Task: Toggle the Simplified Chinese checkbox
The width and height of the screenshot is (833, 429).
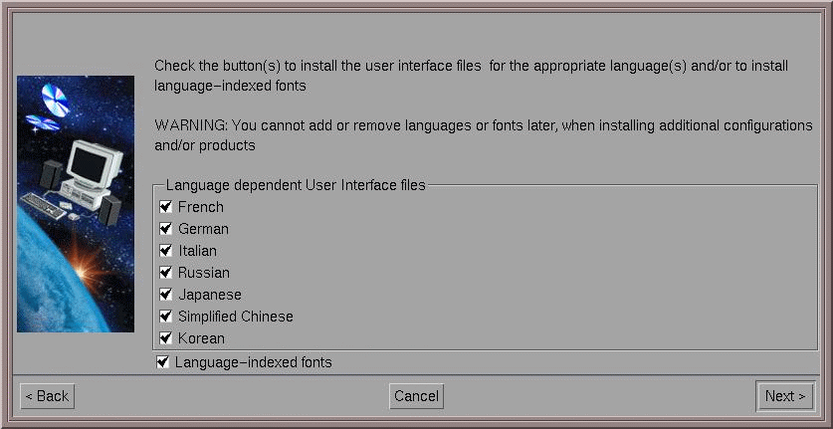Action: pyautogui.click(x=166, y=317)
